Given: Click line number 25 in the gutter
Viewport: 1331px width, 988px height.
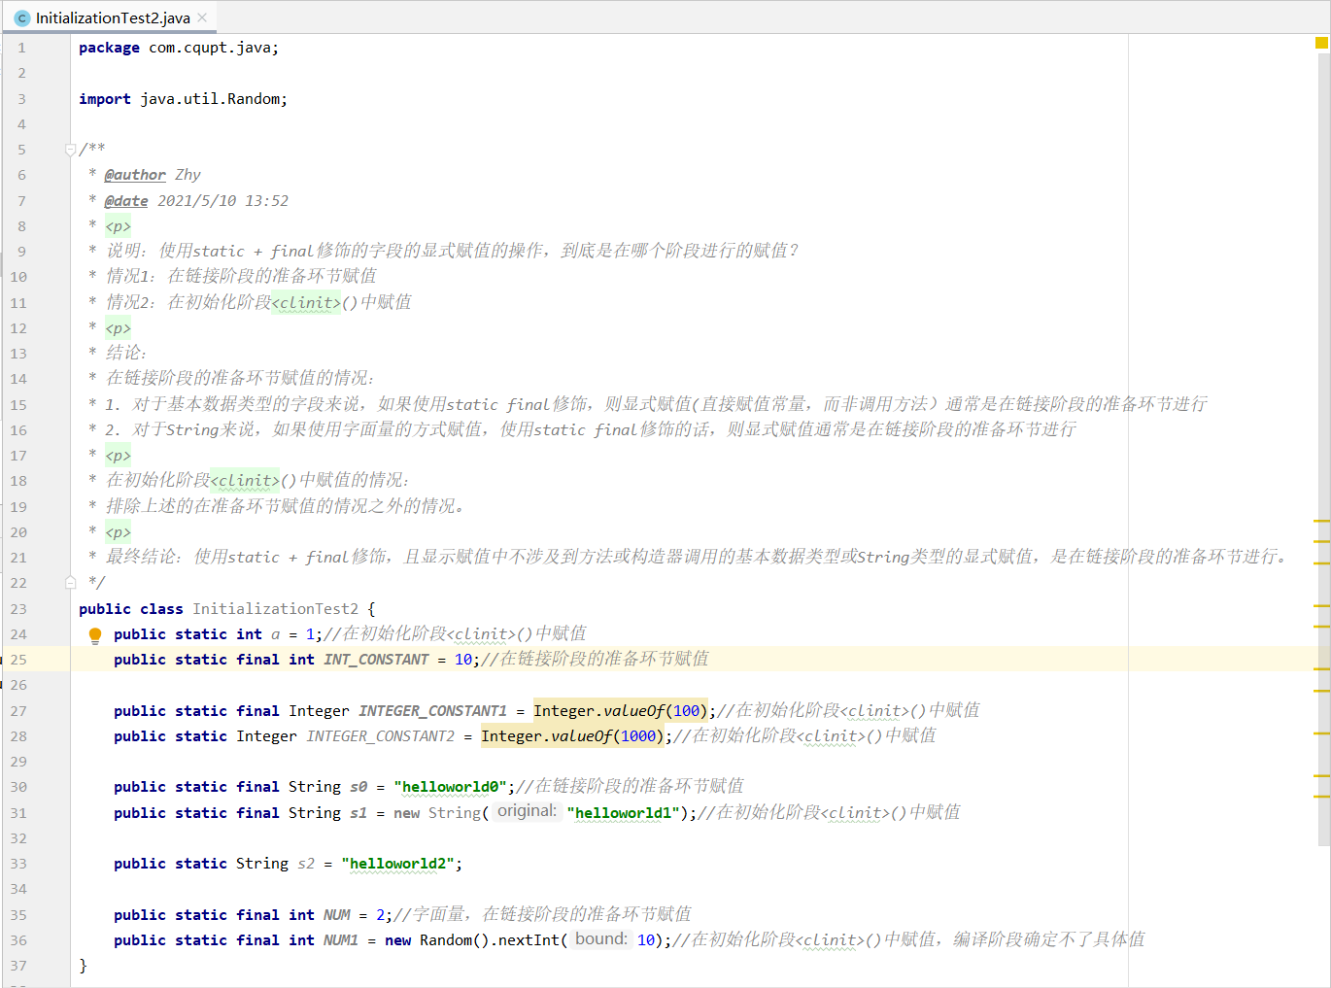Looking at the screenshot, I should pos(18,660).
